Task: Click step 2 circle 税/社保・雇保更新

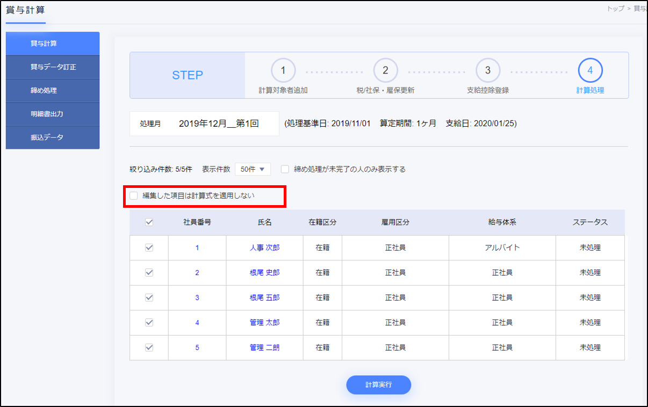Action: (385, 70)
